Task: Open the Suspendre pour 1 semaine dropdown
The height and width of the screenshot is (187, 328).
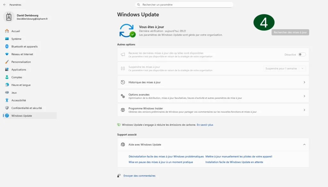Action: tap(284, 69)
